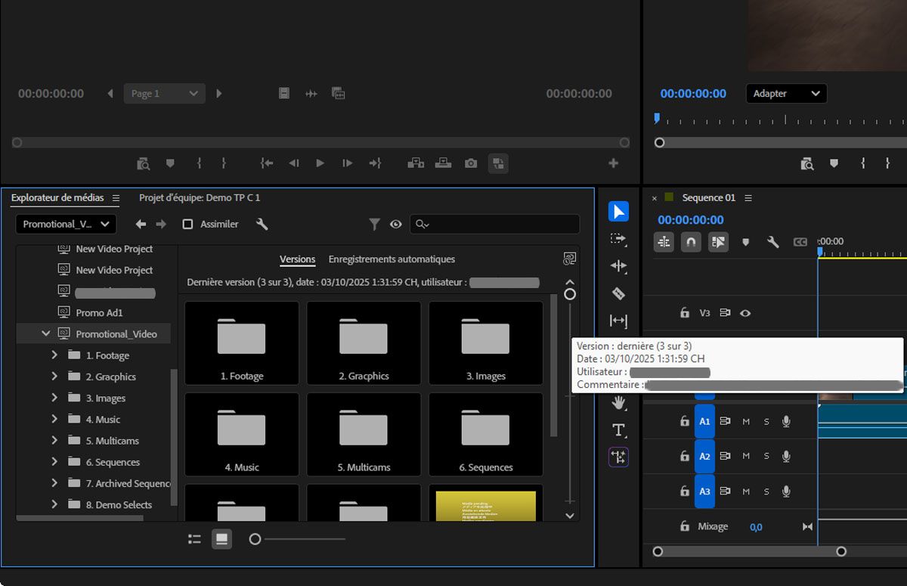Collapse the Promotional_Video tree node
Viewport: 907px width, 586px height.
(45, 333)
